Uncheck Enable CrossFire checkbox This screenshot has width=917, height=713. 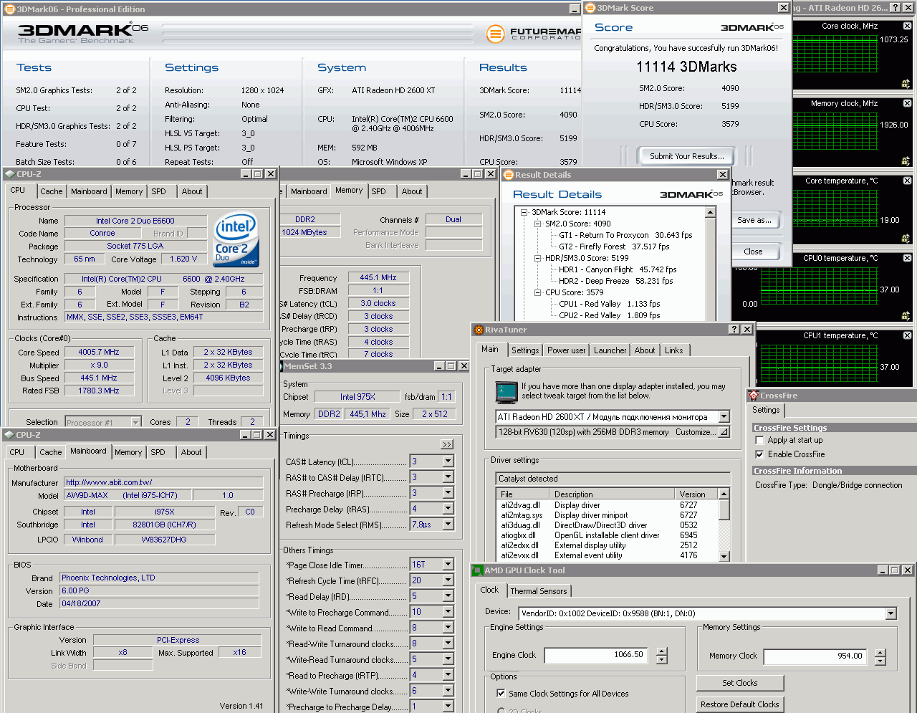(x=759, y=454)
